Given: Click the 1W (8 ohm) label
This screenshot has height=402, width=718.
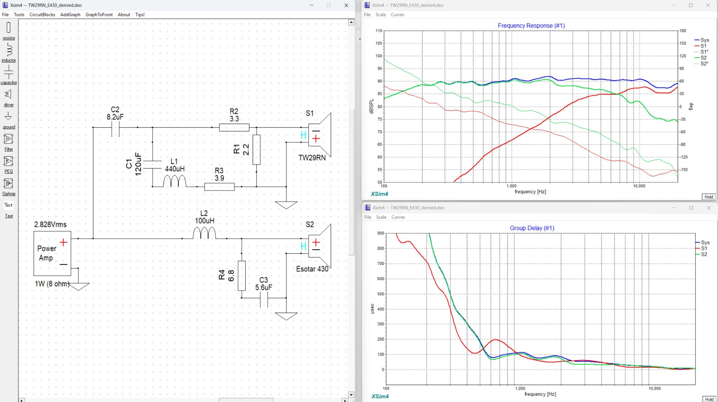Looking at the screenshot, I should tap(52, 284).
